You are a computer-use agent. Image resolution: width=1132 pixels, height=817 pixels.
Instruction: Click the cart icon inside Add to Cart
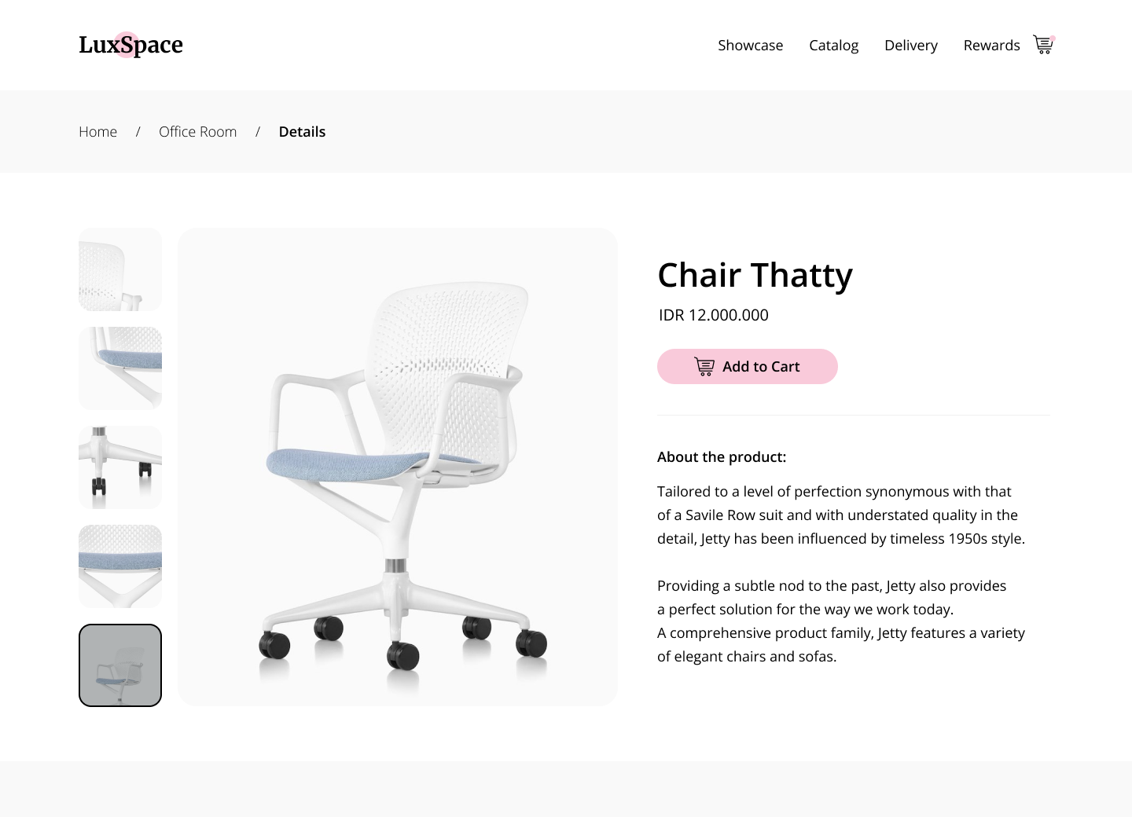[704, 366]
